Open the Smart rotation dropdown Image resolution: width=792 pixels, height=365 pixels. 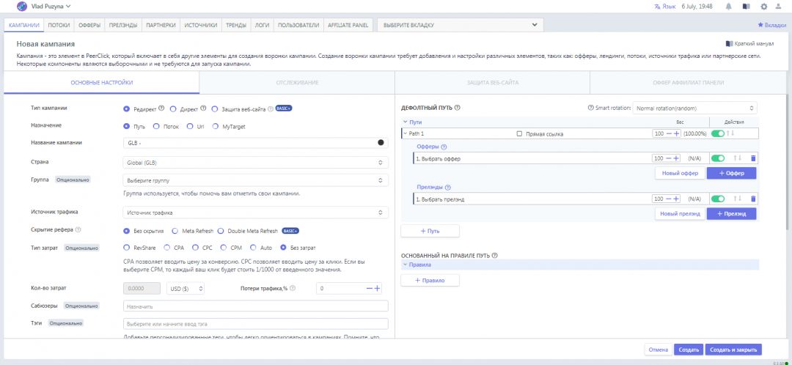click(x=694, y=108)
